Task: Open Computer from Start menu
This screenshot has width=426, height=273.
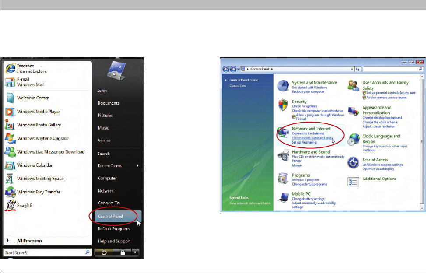Action: pyautogui.click(x=107, y=178)
